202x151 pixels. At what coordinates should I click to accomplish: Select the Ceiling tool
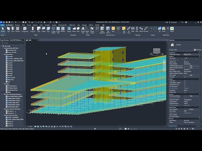click(43, 29)
